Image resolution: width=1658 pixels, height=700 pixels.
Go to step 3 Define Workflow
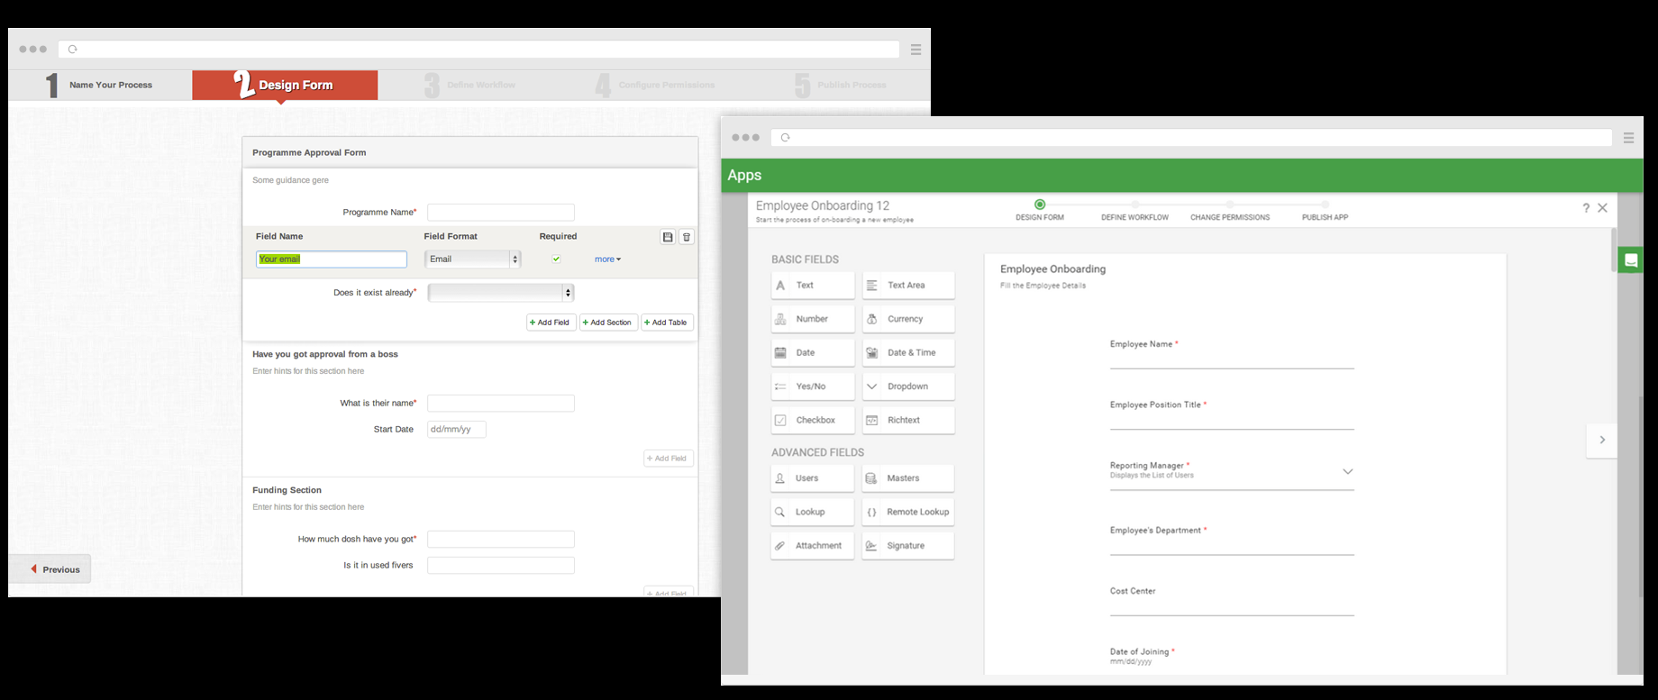pyautogui.click(x=470, y=85)
